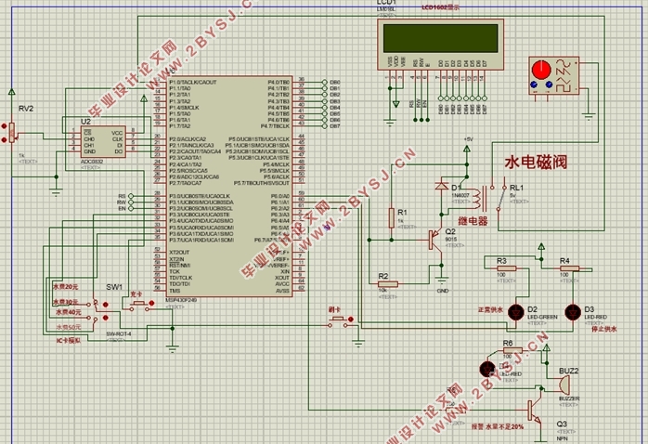Viewport: 648px width, 444px height.
Task: Click the D2 LED-GREEN indicator
Action: pyautogui.click(x=516, y=312)
